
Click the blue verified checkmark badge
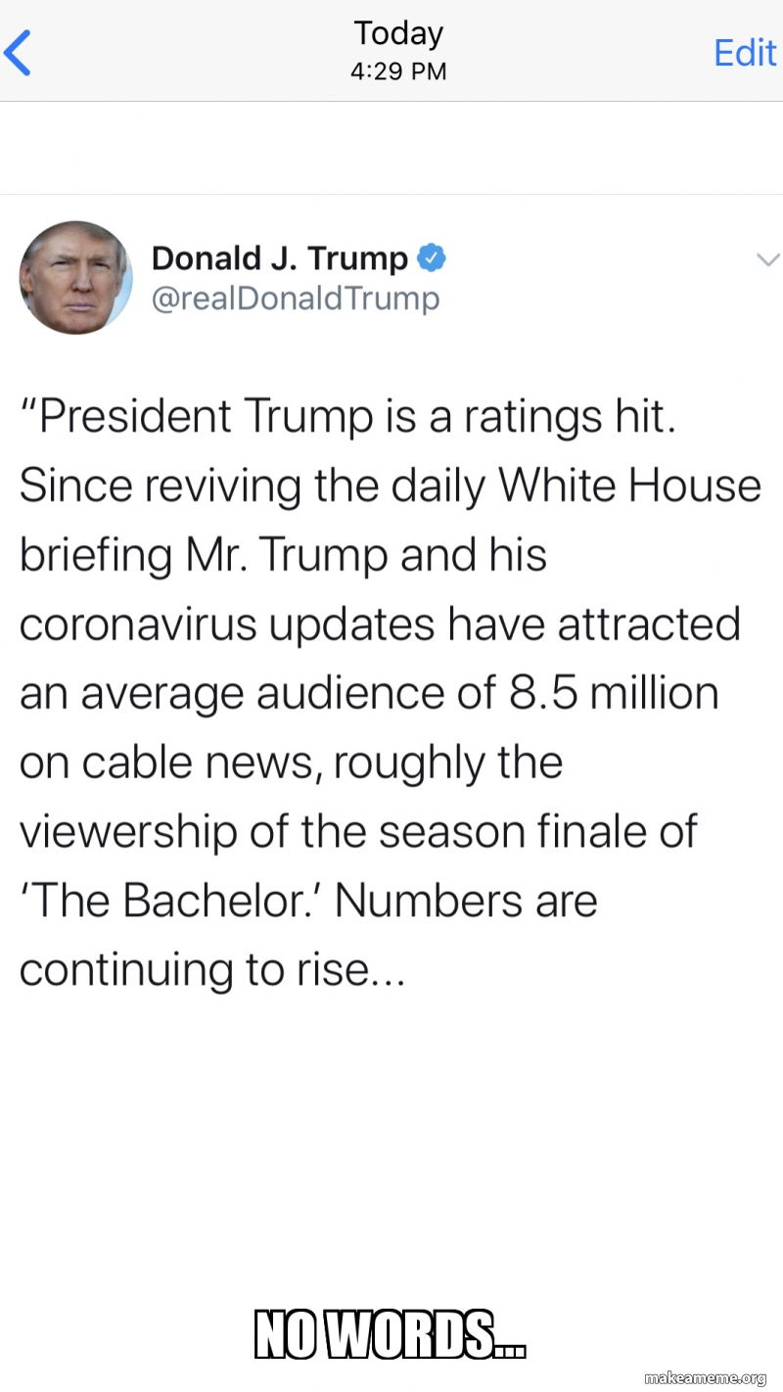tap(432, 258)
